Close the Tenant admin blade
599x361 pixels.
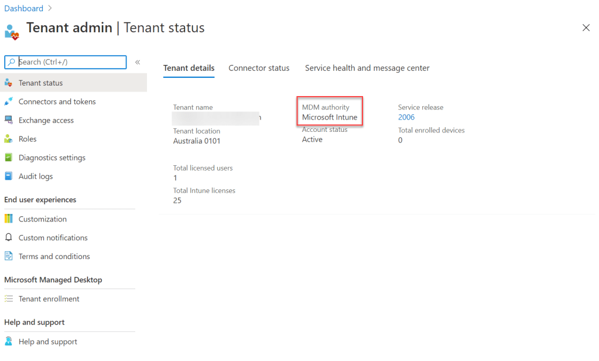[x=586, y=28]
